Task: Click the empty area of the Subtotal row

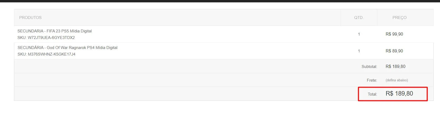Action: click(184, 67)
